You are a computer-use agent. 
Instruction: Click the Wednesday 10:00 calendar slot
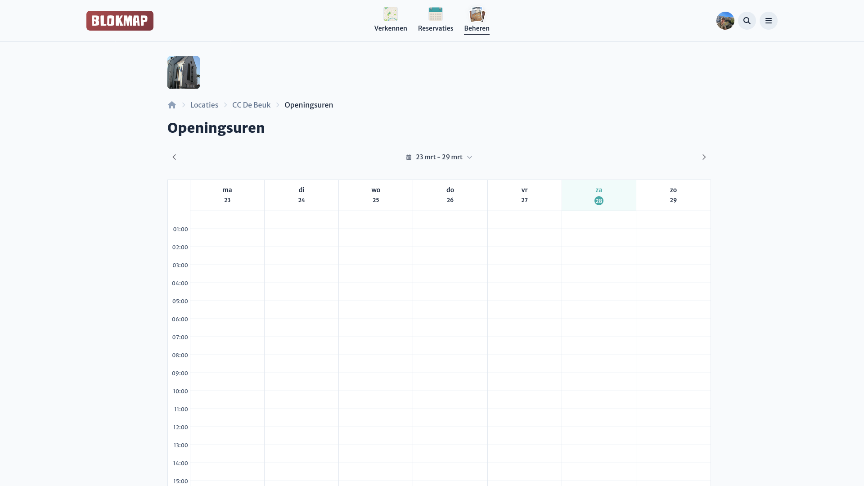pos(376,400)
